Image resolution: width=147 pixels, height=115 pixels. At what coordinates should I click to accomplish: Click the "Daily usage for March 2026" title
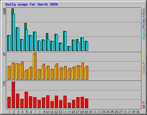tap(32, 4)
